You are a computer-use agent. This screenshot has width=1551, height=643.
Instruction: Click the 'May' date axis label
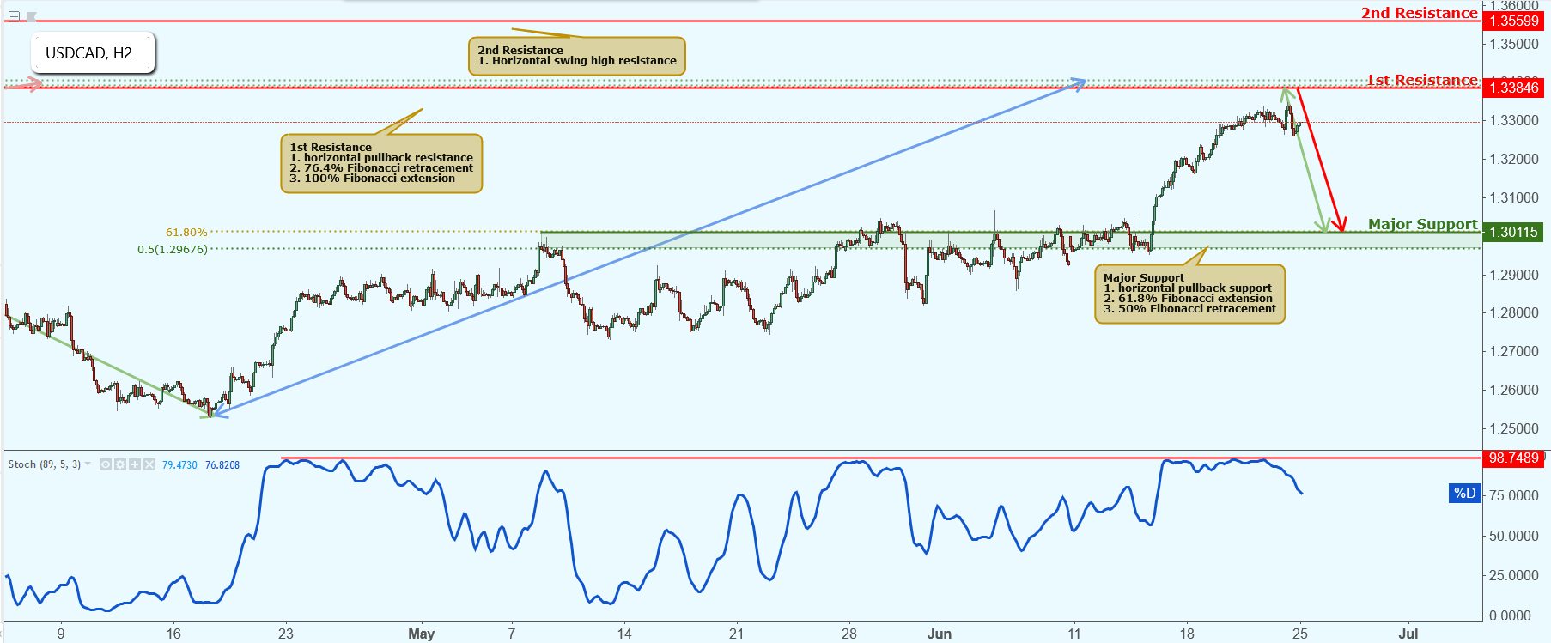(x=421, y=634)
